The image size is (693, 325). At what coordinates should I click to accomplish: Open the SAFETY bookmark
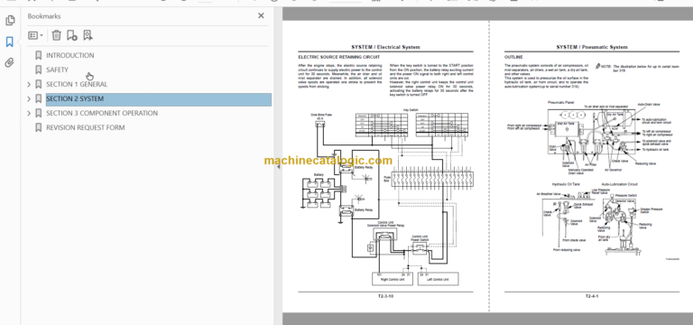tap(57, 70)
